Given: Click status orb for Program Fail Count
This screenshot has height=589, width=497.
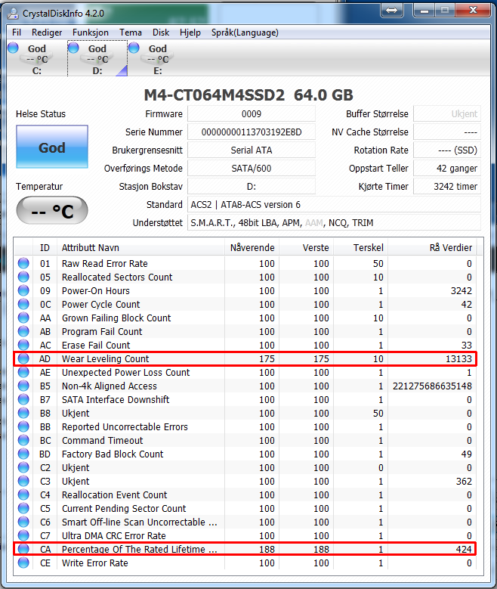Looking at the screenshot, I should (x=23, y=331).
